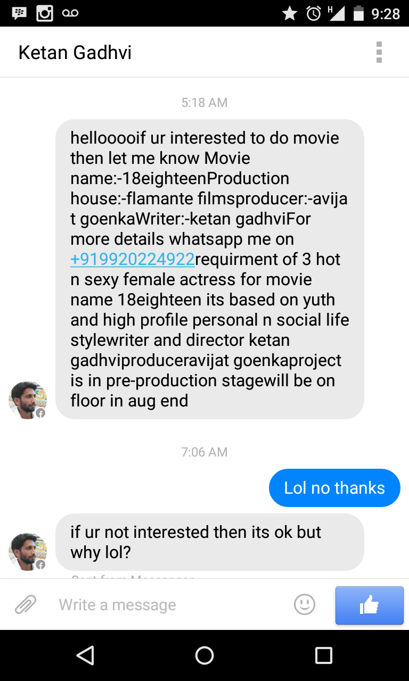
Task: Tap the 7:06 AM timestamp
Action: pyautogui.click(x=204, y=452)
